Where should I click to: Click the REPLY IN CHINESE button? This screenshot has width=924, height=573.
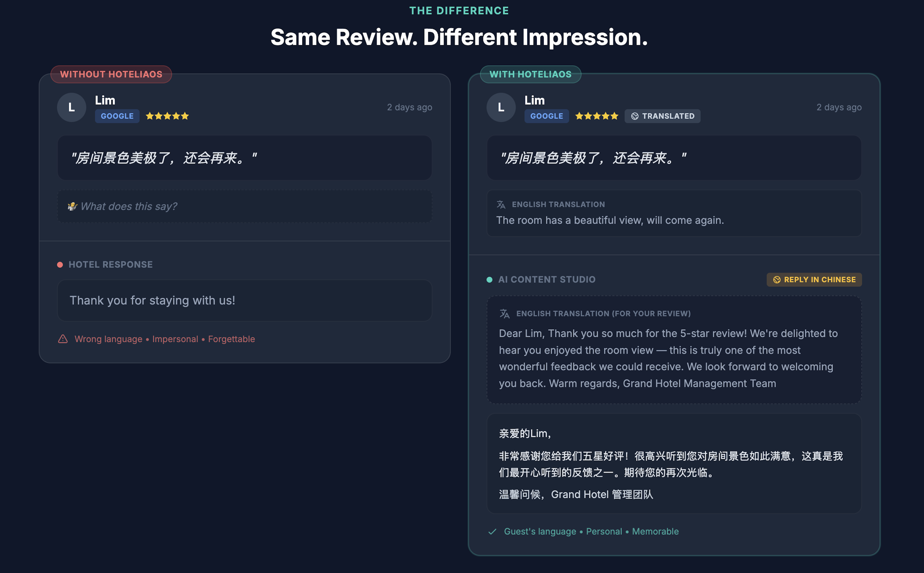pos(814,279)
